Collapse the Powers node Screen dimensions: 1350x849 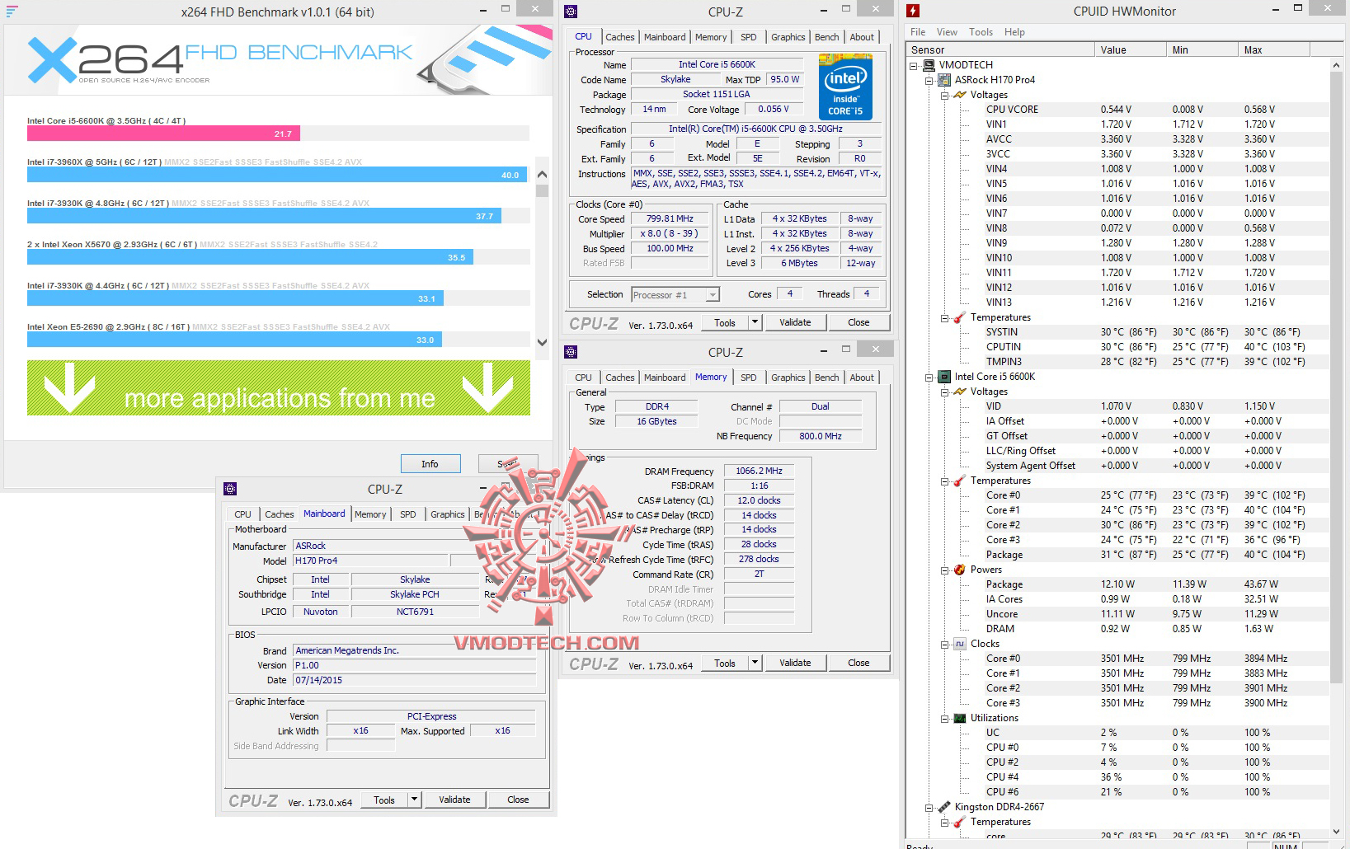coord(945,570)
